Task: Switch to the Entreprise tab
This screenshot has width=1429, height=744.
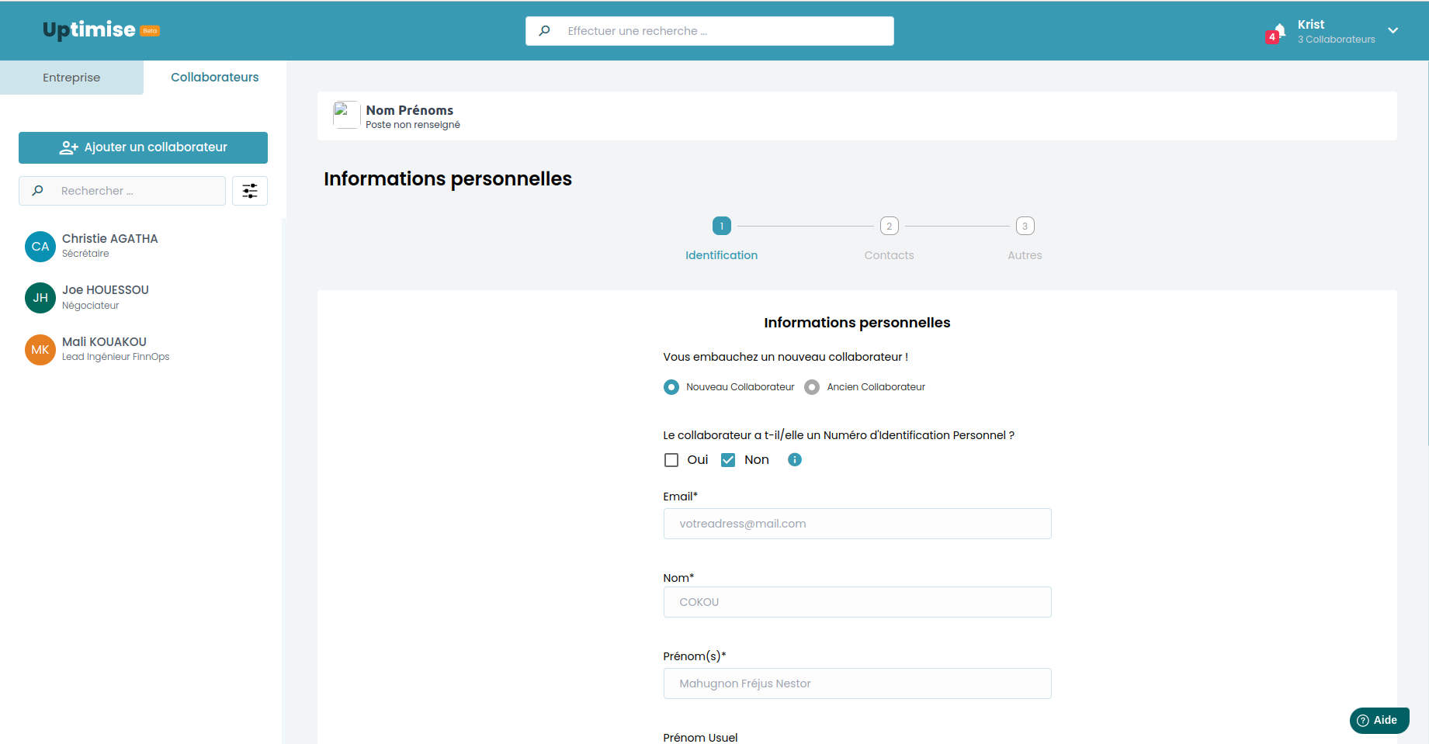Action: tap(71, 78)
